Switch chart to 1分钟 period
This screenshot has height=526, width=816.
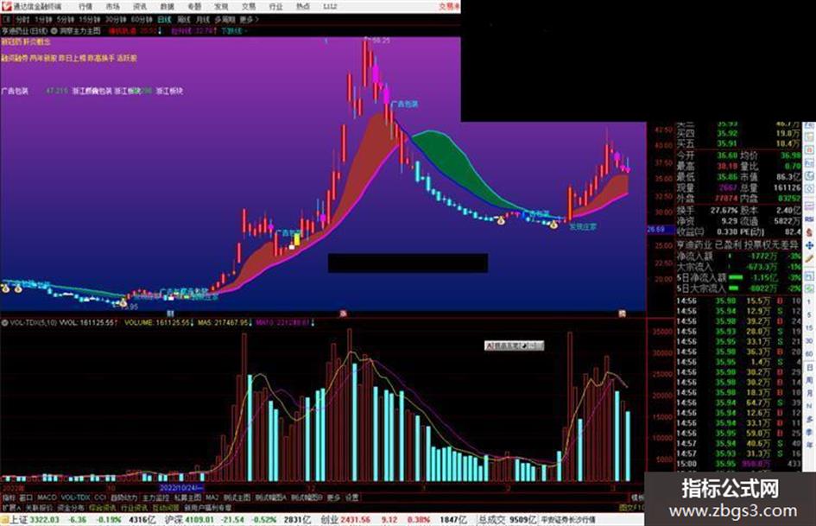coord(44,19)
